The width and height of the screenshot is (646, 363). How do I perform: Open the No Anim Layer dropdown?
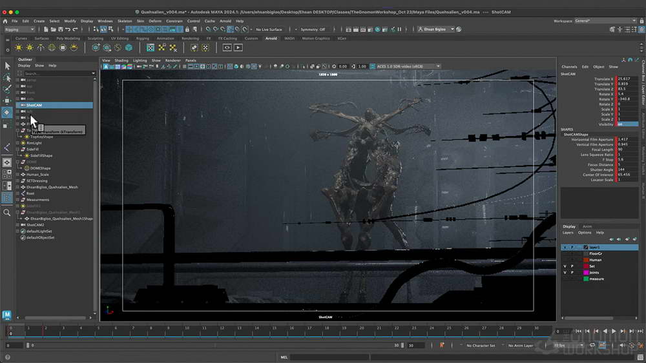coord(521,346)
